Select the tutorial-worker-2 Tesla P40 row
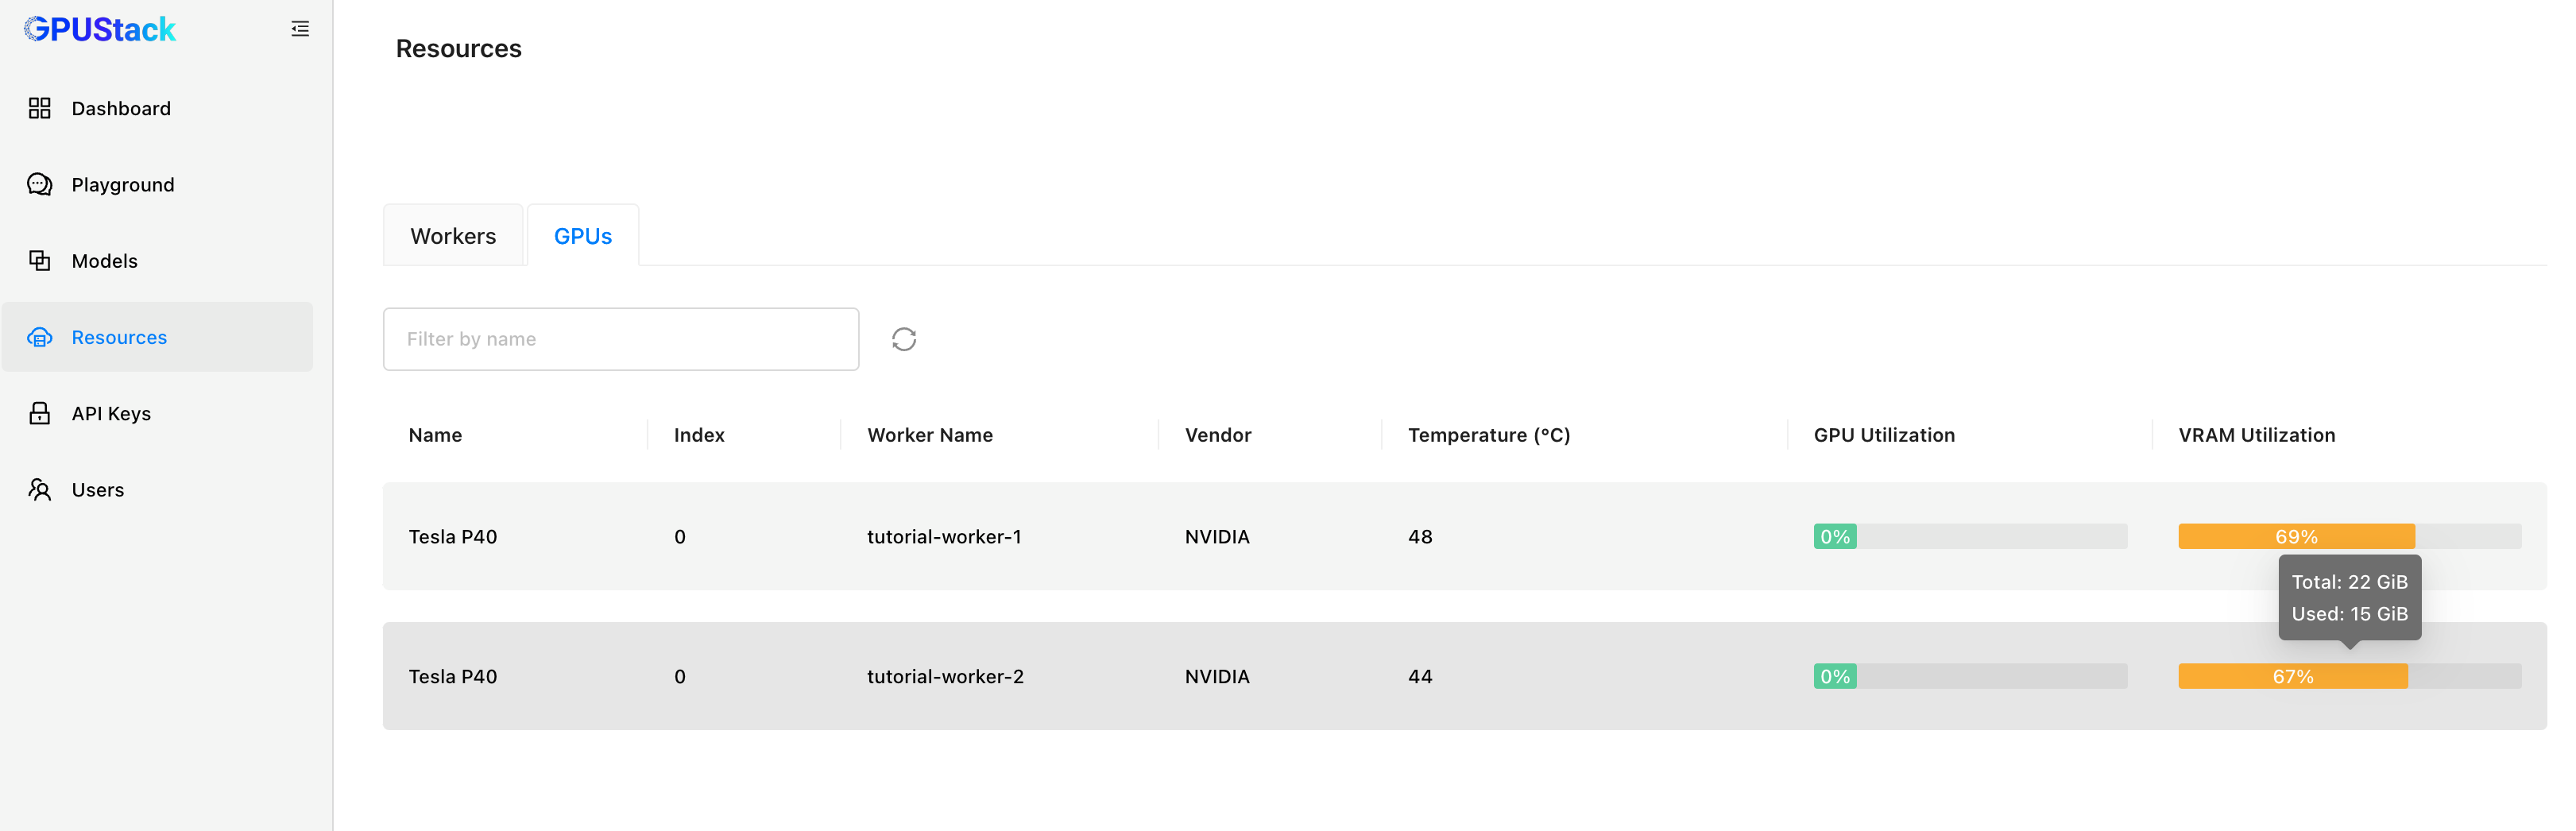Screen dimensions: 2576x831 click(x=1465, y=676)
